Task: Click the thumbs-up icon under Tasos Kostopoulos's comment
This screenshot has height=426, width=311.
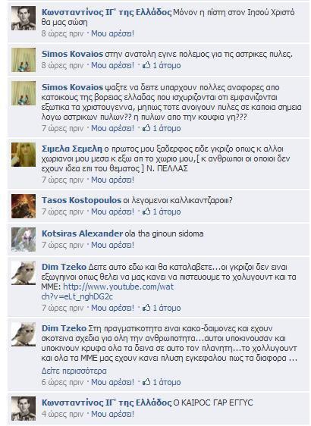Action: (146, 211)
